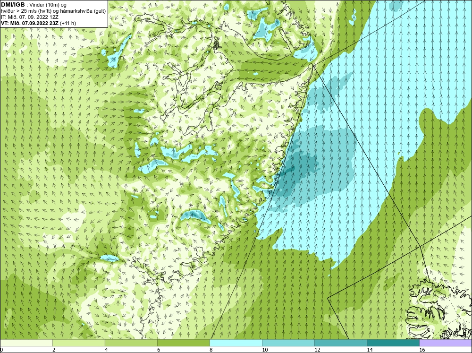Click the 4–6 m/s green legend swatch
The image size is (472, 353).
pos(131,343)
